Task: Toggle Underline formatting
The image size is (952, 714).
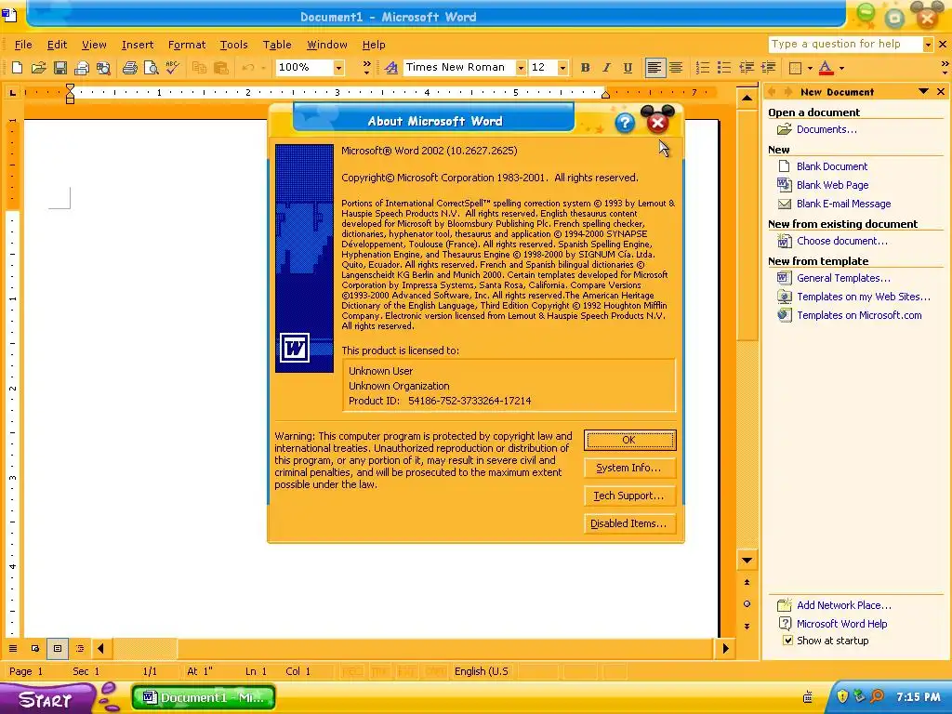Action: pos(628,67)
